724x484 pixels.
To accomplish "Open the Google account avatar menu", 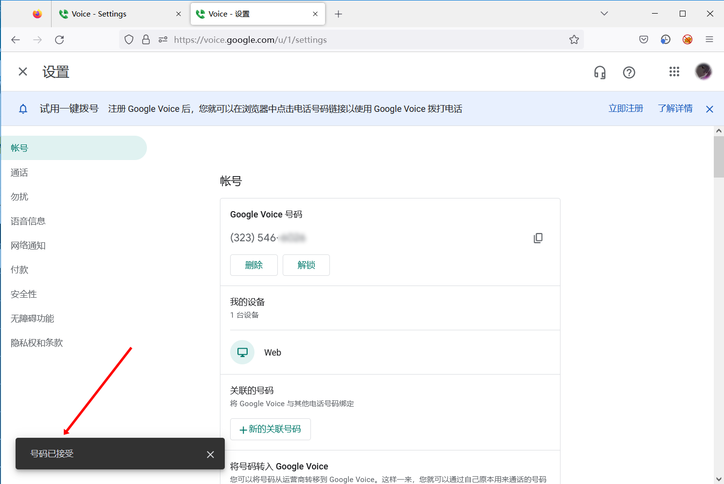I will click(x=703, y=72).
